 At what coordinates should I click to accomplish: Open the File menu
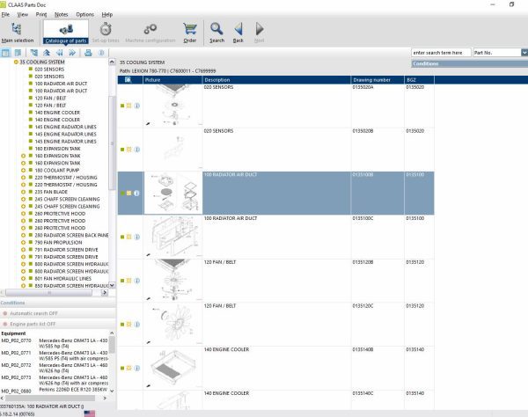(5, 14)
